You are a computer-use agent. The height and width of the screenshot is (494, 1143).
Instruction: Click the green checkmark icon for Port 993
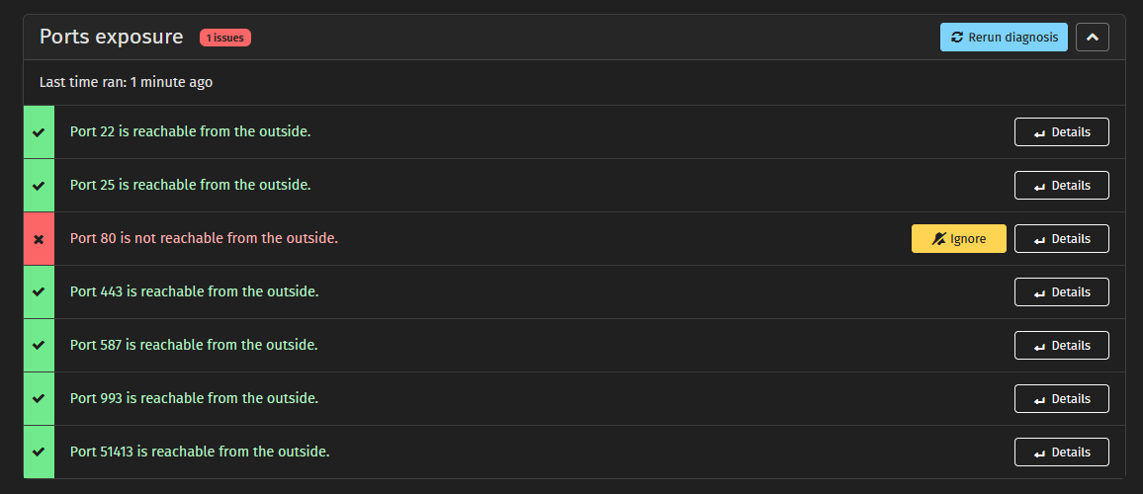point(39,399)
